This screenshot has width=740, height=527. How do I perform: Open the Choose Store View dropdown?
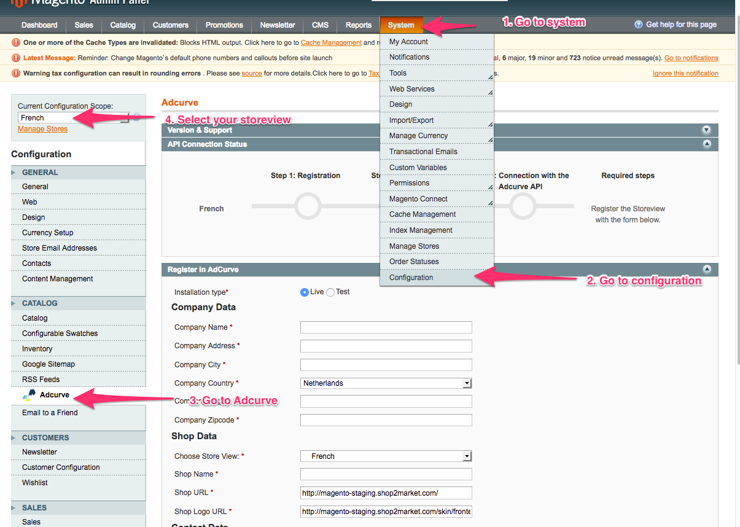(386, 456)
